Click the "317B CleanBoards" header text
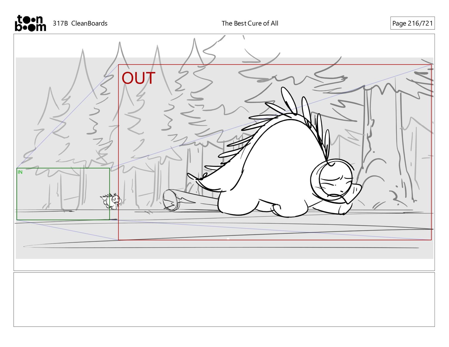This screenshot has width=449, height=347. tap(80, 23)
